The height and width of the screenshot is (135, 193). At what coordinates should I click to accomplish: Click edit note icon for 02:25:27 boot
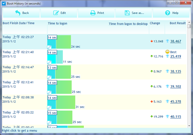click(49, 47)
